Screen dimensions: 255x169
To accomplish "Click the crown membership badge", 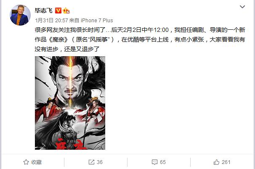I will [x=66, y=11].
